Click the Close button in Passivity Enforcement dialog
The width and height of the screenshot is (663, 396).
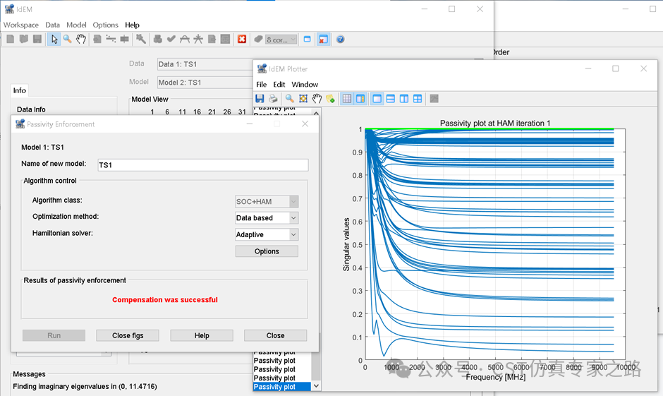[275, 335]
